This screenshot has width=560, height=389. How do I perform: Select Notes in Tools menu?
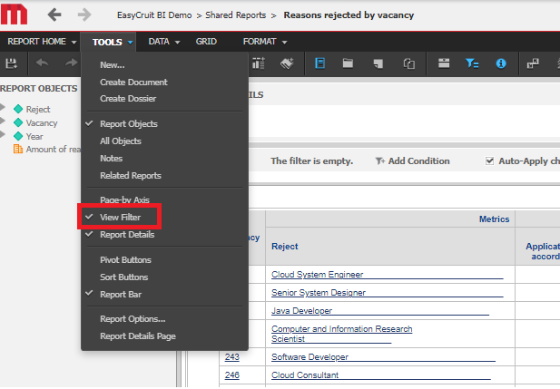click(111, 158)
